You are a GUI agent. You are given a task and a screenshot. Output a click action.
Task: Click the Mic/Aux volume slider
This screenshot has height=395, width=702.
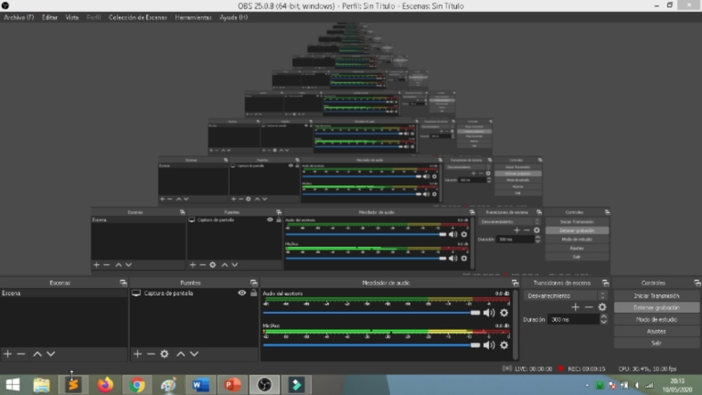(x=372, y=345)
